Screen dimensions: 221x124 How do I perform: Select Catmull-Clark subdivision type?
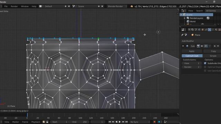(x=192, y=56)
